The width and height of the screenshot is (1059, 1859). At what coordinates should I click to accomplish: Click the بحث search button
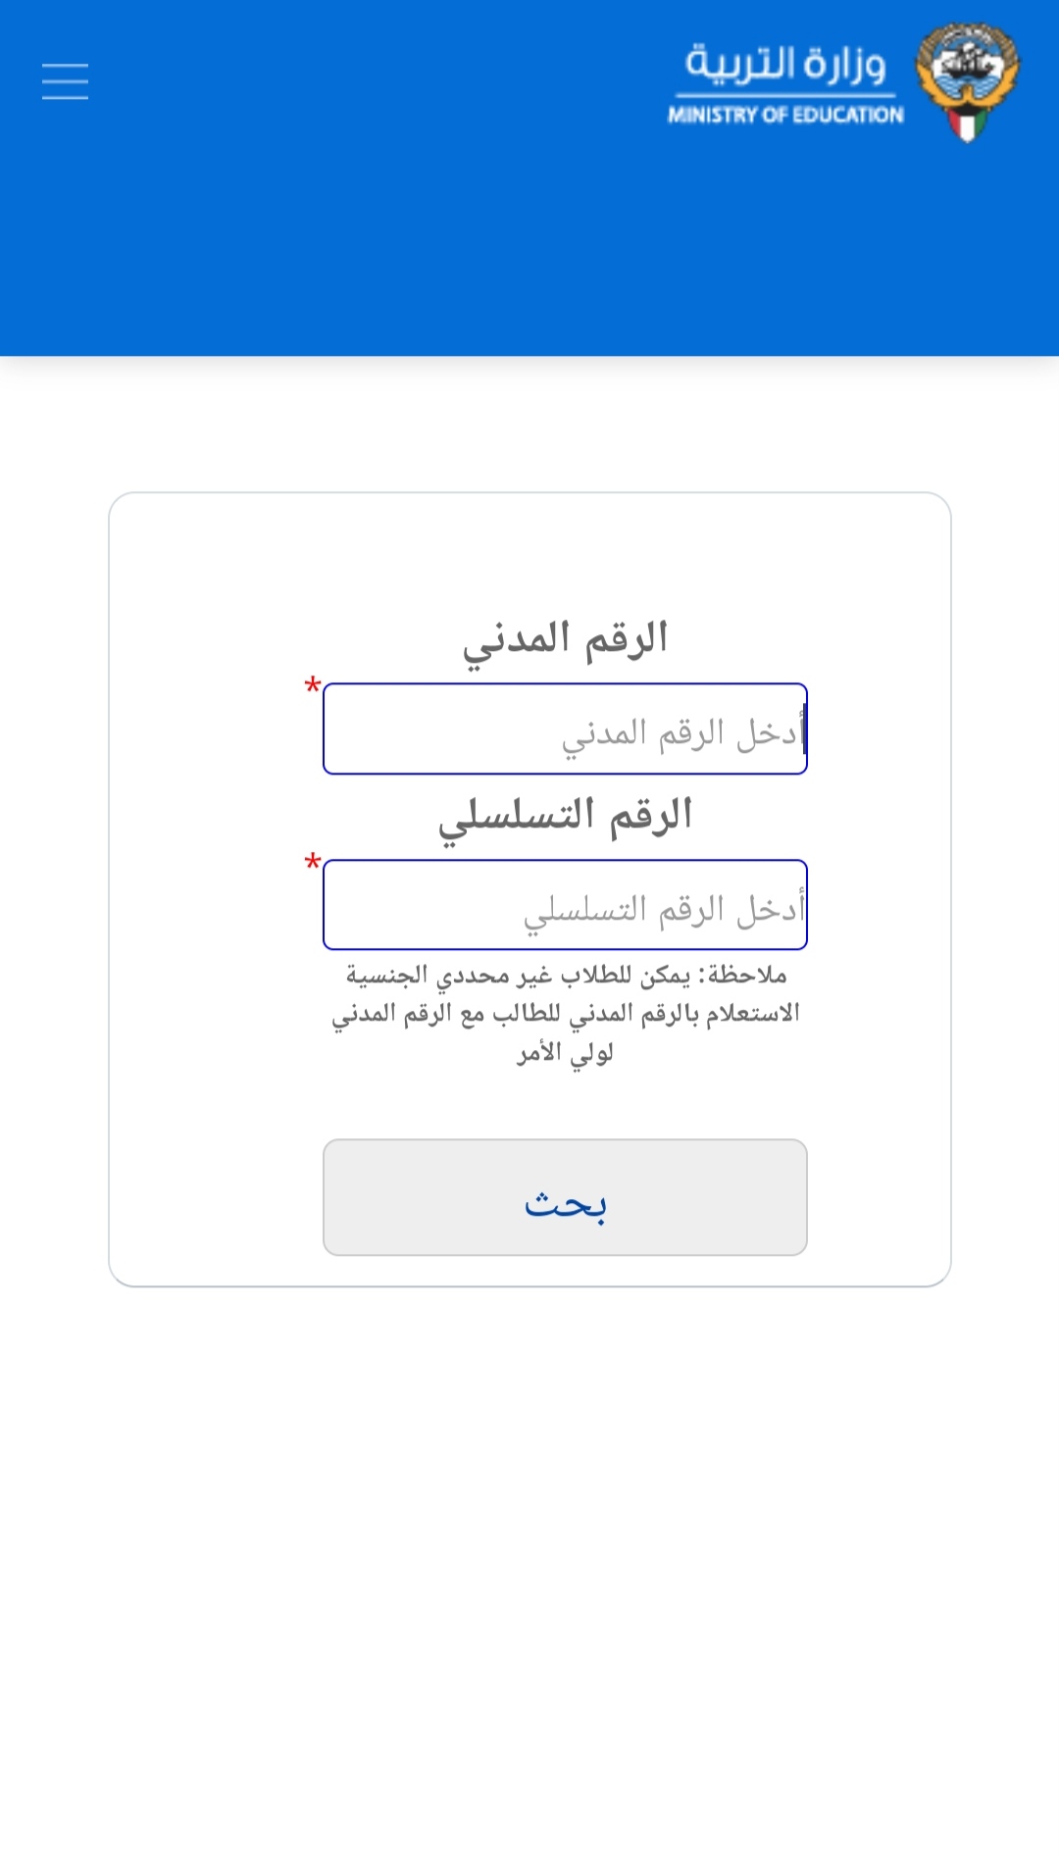tap(565, 1197)
